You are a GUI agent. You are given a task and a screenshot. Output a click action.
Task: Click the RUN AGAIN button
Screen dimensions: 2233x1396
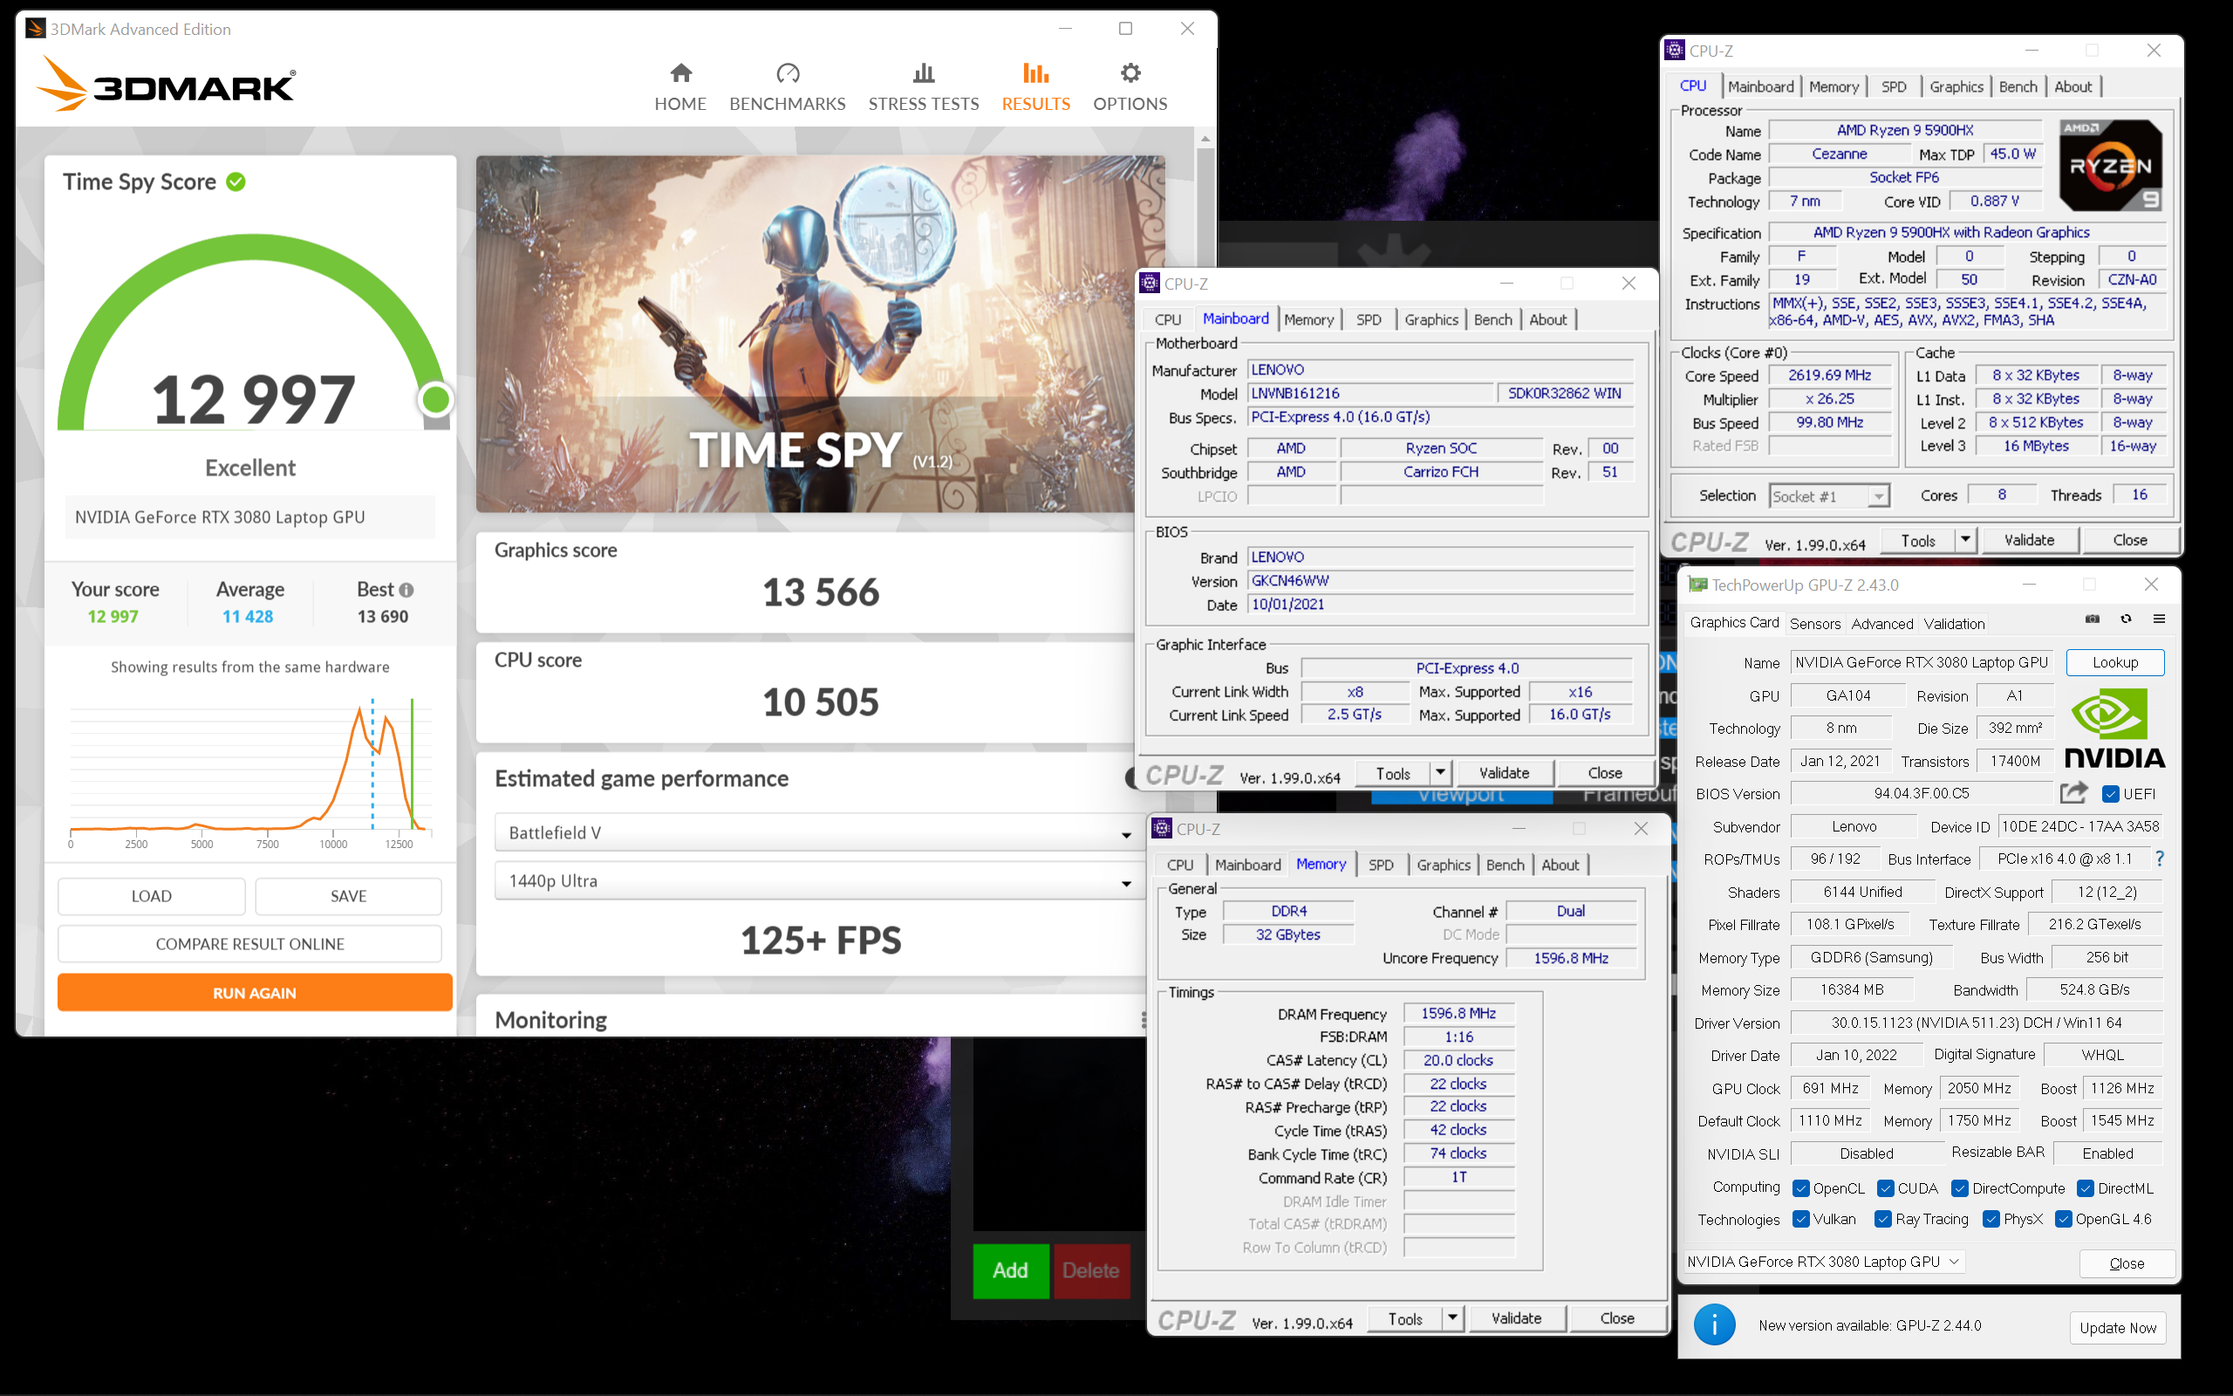tap(255, 993)
